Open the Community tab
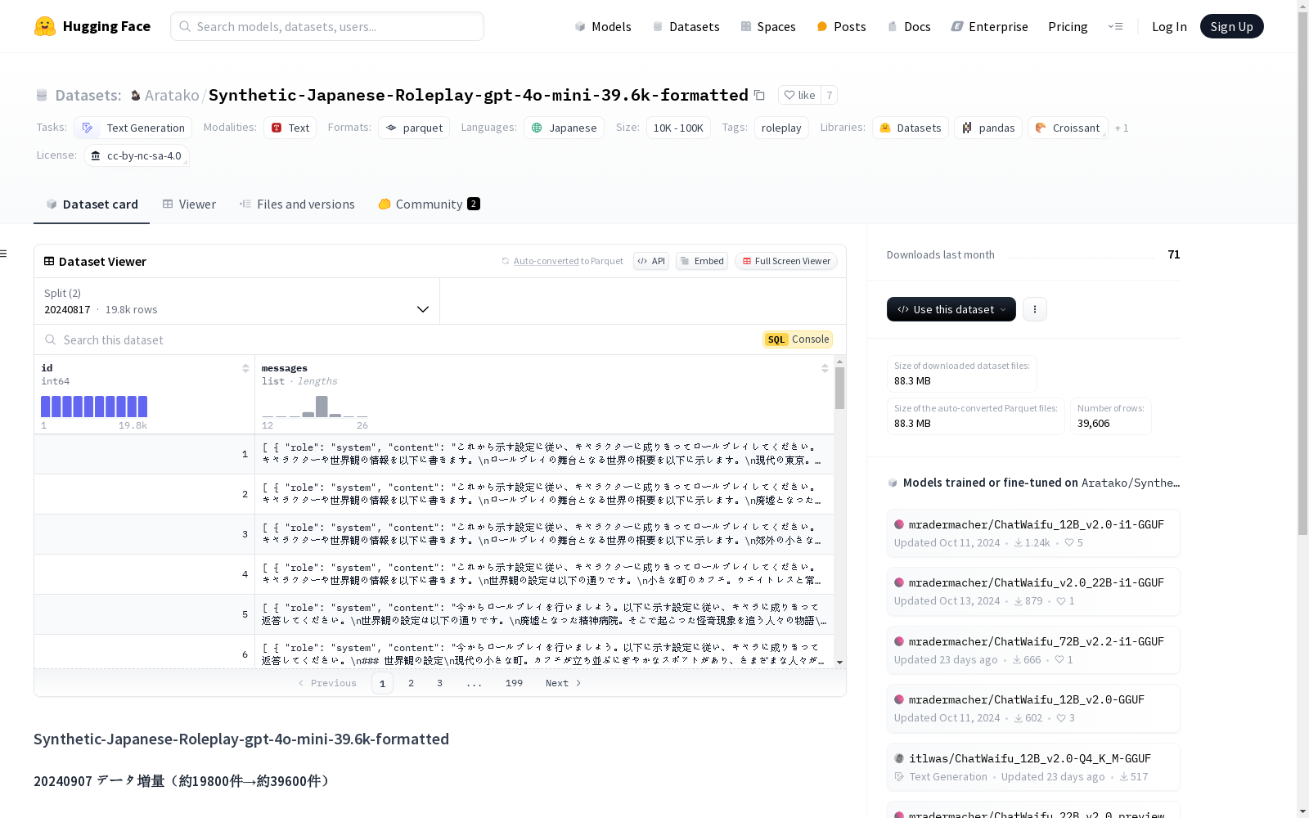The height and width of the screenshot is (818, 1309). click(x=429, y=204)
